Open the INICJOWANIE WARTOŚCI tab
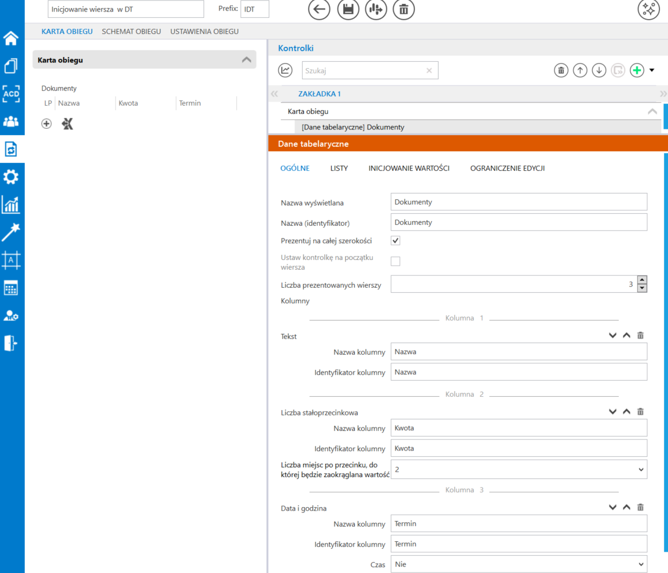The image size is (668, 573). (409, 168)
